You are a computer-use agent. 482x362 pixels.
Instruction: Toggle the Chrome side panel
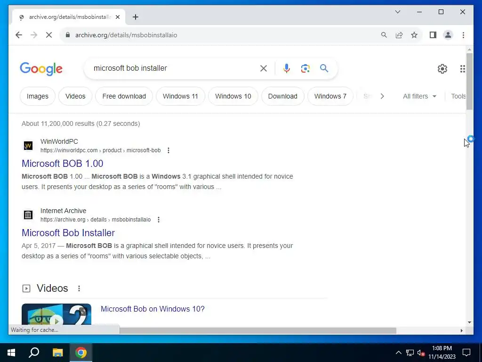433,35
